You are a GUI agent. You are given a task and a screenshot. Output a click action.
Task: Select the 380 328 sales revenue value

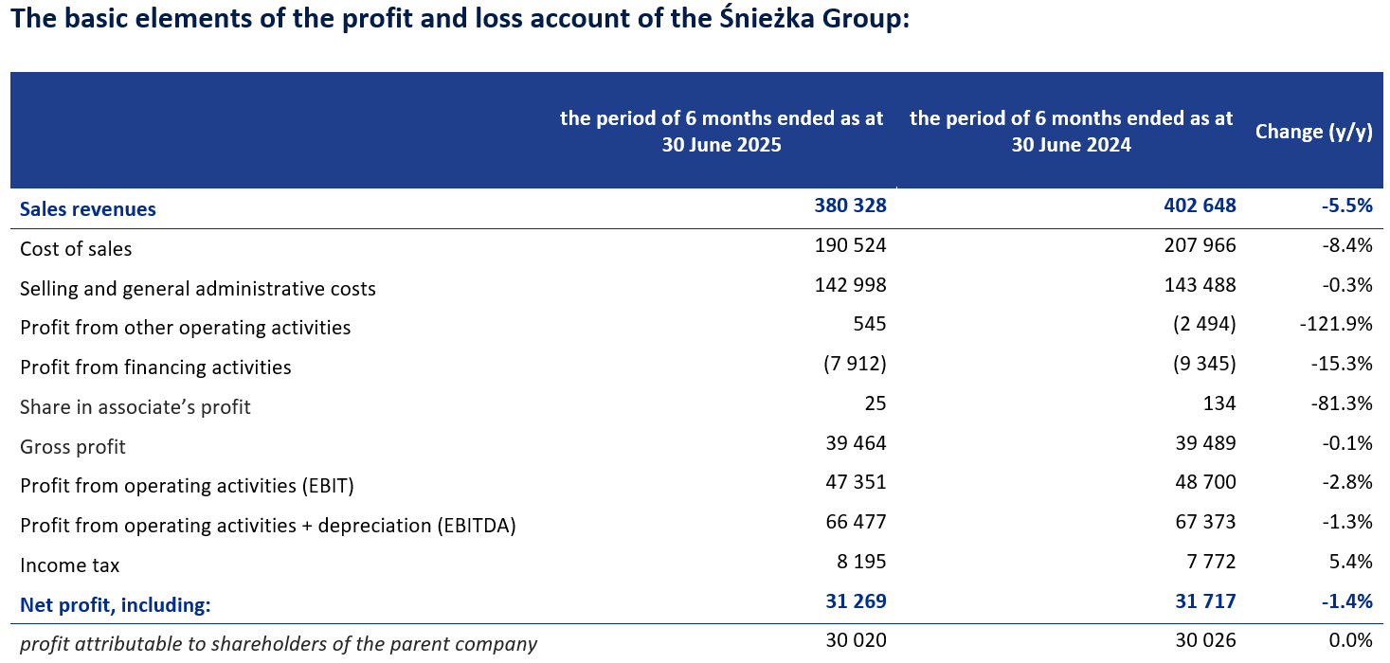click(851, 206)
